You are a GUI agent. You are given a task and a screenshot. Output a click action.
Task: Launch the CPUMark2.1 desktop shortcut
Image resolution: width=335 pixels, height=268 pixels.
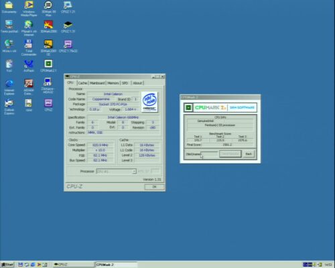[48, 66]
